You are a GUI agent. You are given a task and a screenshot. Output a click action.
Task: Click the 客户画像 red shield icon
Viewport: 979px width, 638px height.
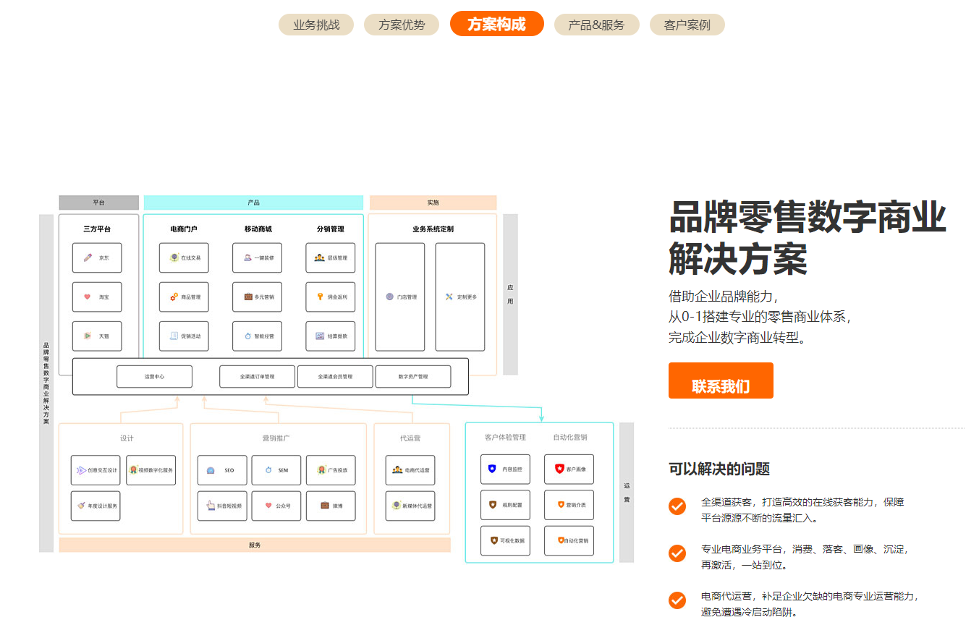pyautogui.click(x=559, y=469)
